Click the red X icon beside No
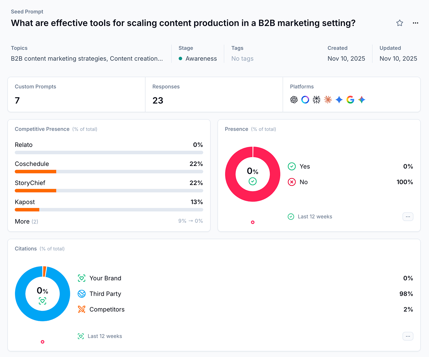Viewport: 429px width, 357px height. coord(292,182)
